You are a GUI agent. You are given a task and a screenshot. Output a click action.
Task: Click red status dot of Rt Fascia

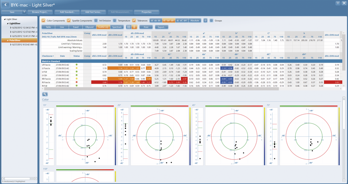pyautogui.click(x=76, y=82)
